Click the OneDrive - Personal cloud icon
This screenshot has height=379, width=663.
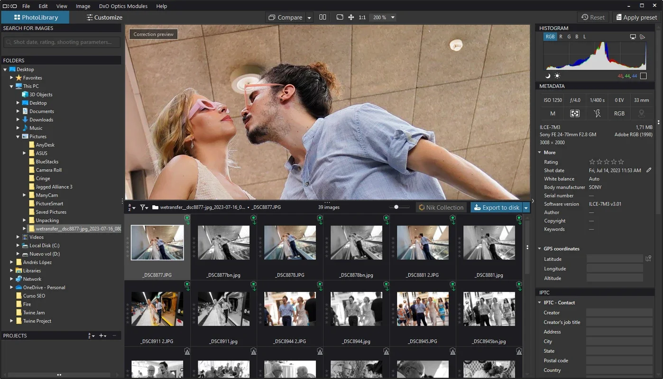19,287
